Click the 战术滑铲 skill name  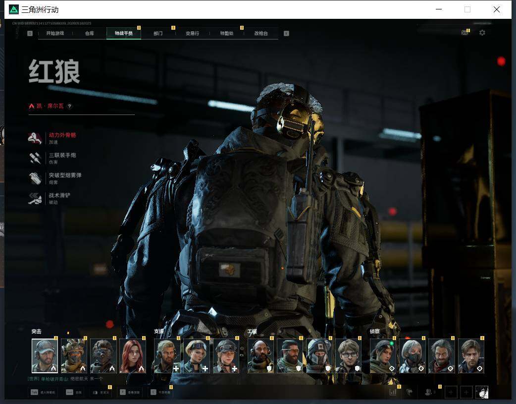pyautogui.click(x=59, y=195)
